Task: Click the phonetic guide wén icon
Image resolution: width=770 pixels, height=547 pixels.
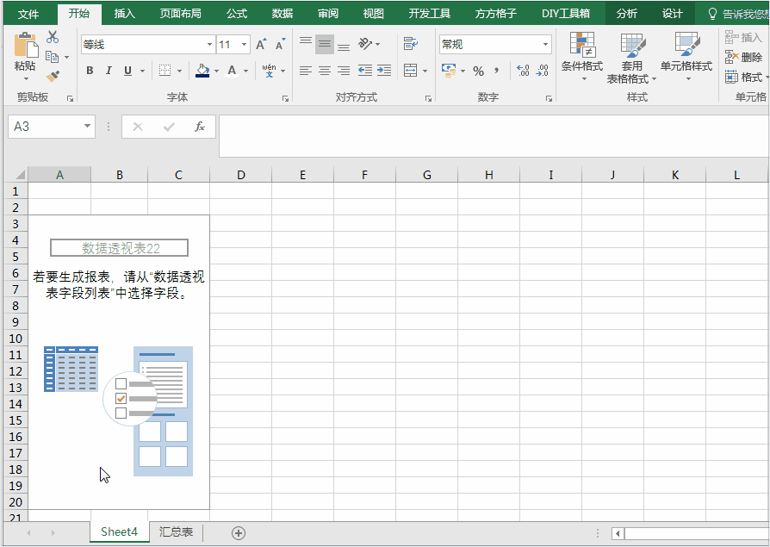Action: [x=269, y=71]
